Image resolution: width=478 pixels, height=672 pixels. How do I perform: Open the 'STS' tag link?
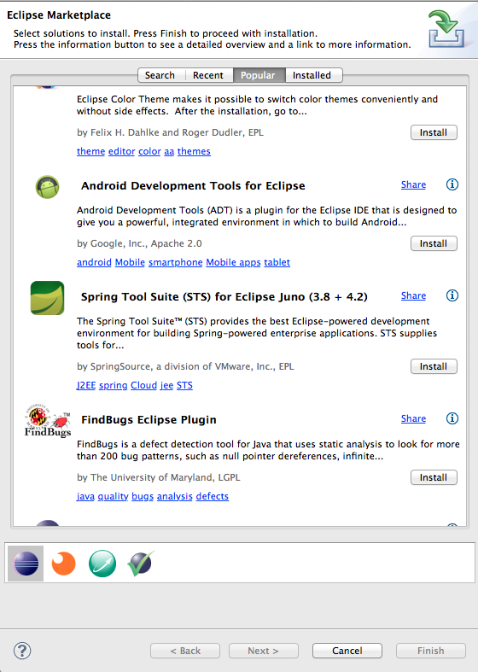coord(184,385)
